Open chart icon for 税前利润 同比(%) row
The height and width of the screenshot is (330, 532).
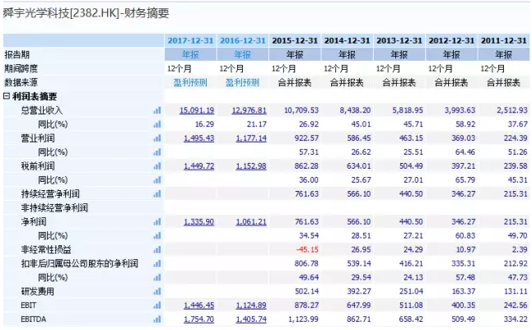pos(157,180)
